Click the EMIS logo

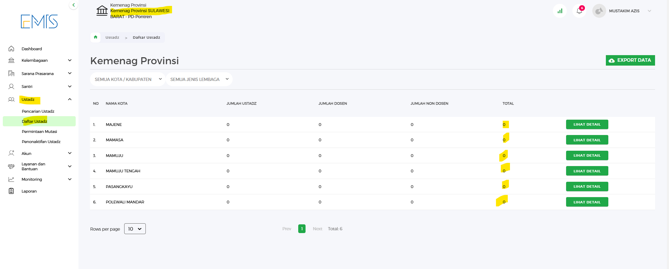pyautogui.click(x=39, y=22)
